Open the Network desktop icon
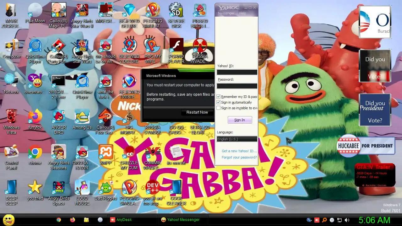 tap(12, 84)
